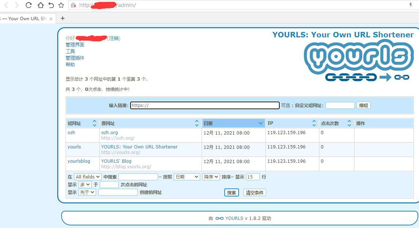Image resolution: width=419 pixels, height=228 pixels.
Task: Click the 清空条件 clear filters button
Action: point(255,193)
